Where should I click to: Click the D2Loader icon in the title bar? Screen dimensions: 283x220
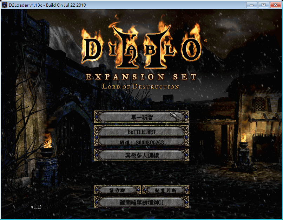pos(4,5)
